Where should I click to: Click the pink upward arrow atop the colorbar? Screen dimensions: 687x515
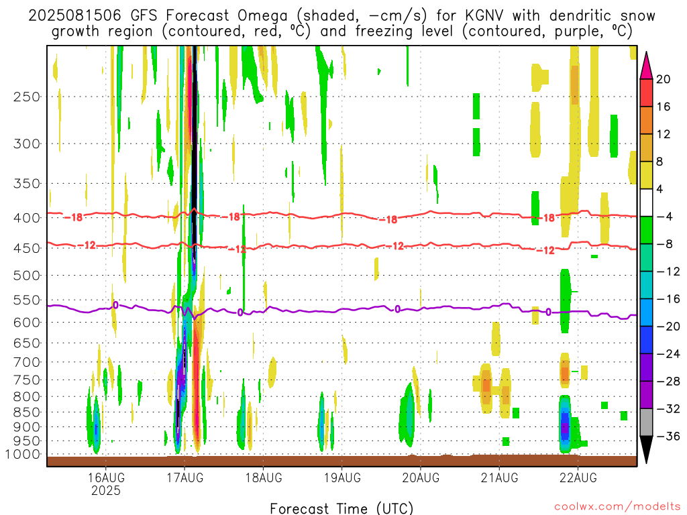pos(646,65)
